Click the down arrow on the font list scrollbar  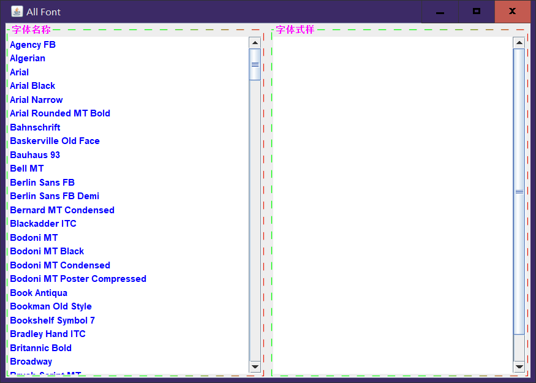pos(254,366)
